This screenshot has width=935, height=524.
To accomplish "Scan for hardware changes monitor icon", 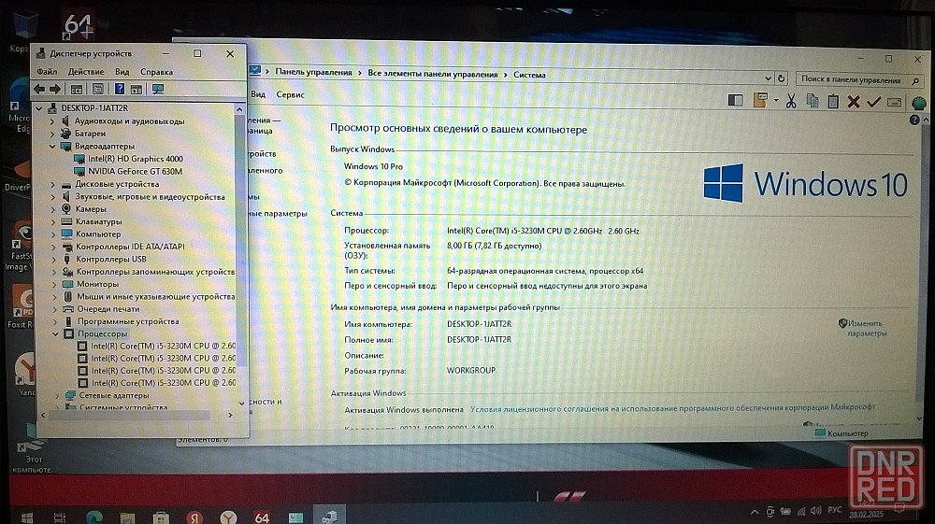I will click(158, 90).
